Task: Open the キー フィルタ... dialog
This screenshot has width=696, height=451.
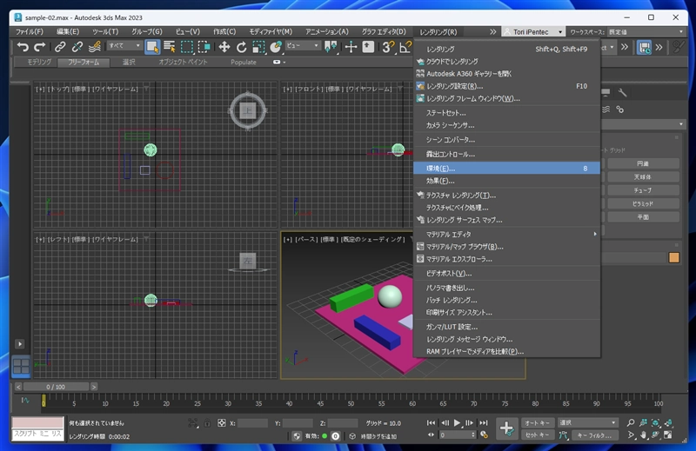Action: pos(594,435)
